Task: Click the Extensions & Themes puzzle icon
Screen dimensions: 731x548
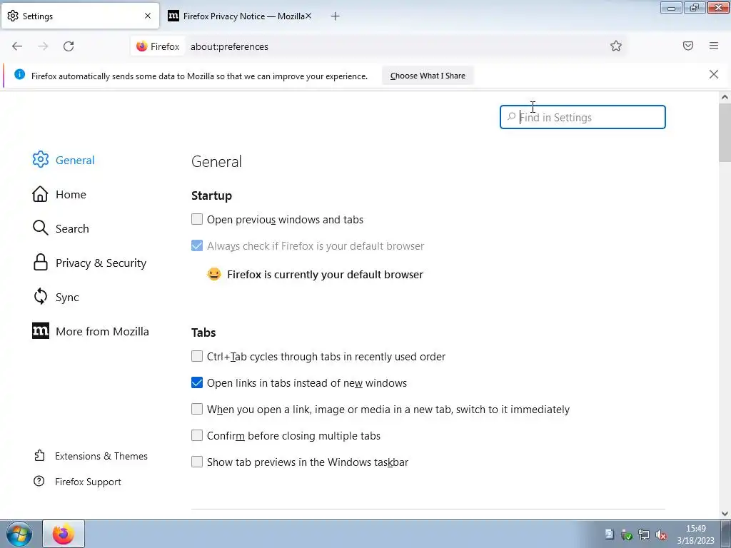Action: [x=40, y=455]
